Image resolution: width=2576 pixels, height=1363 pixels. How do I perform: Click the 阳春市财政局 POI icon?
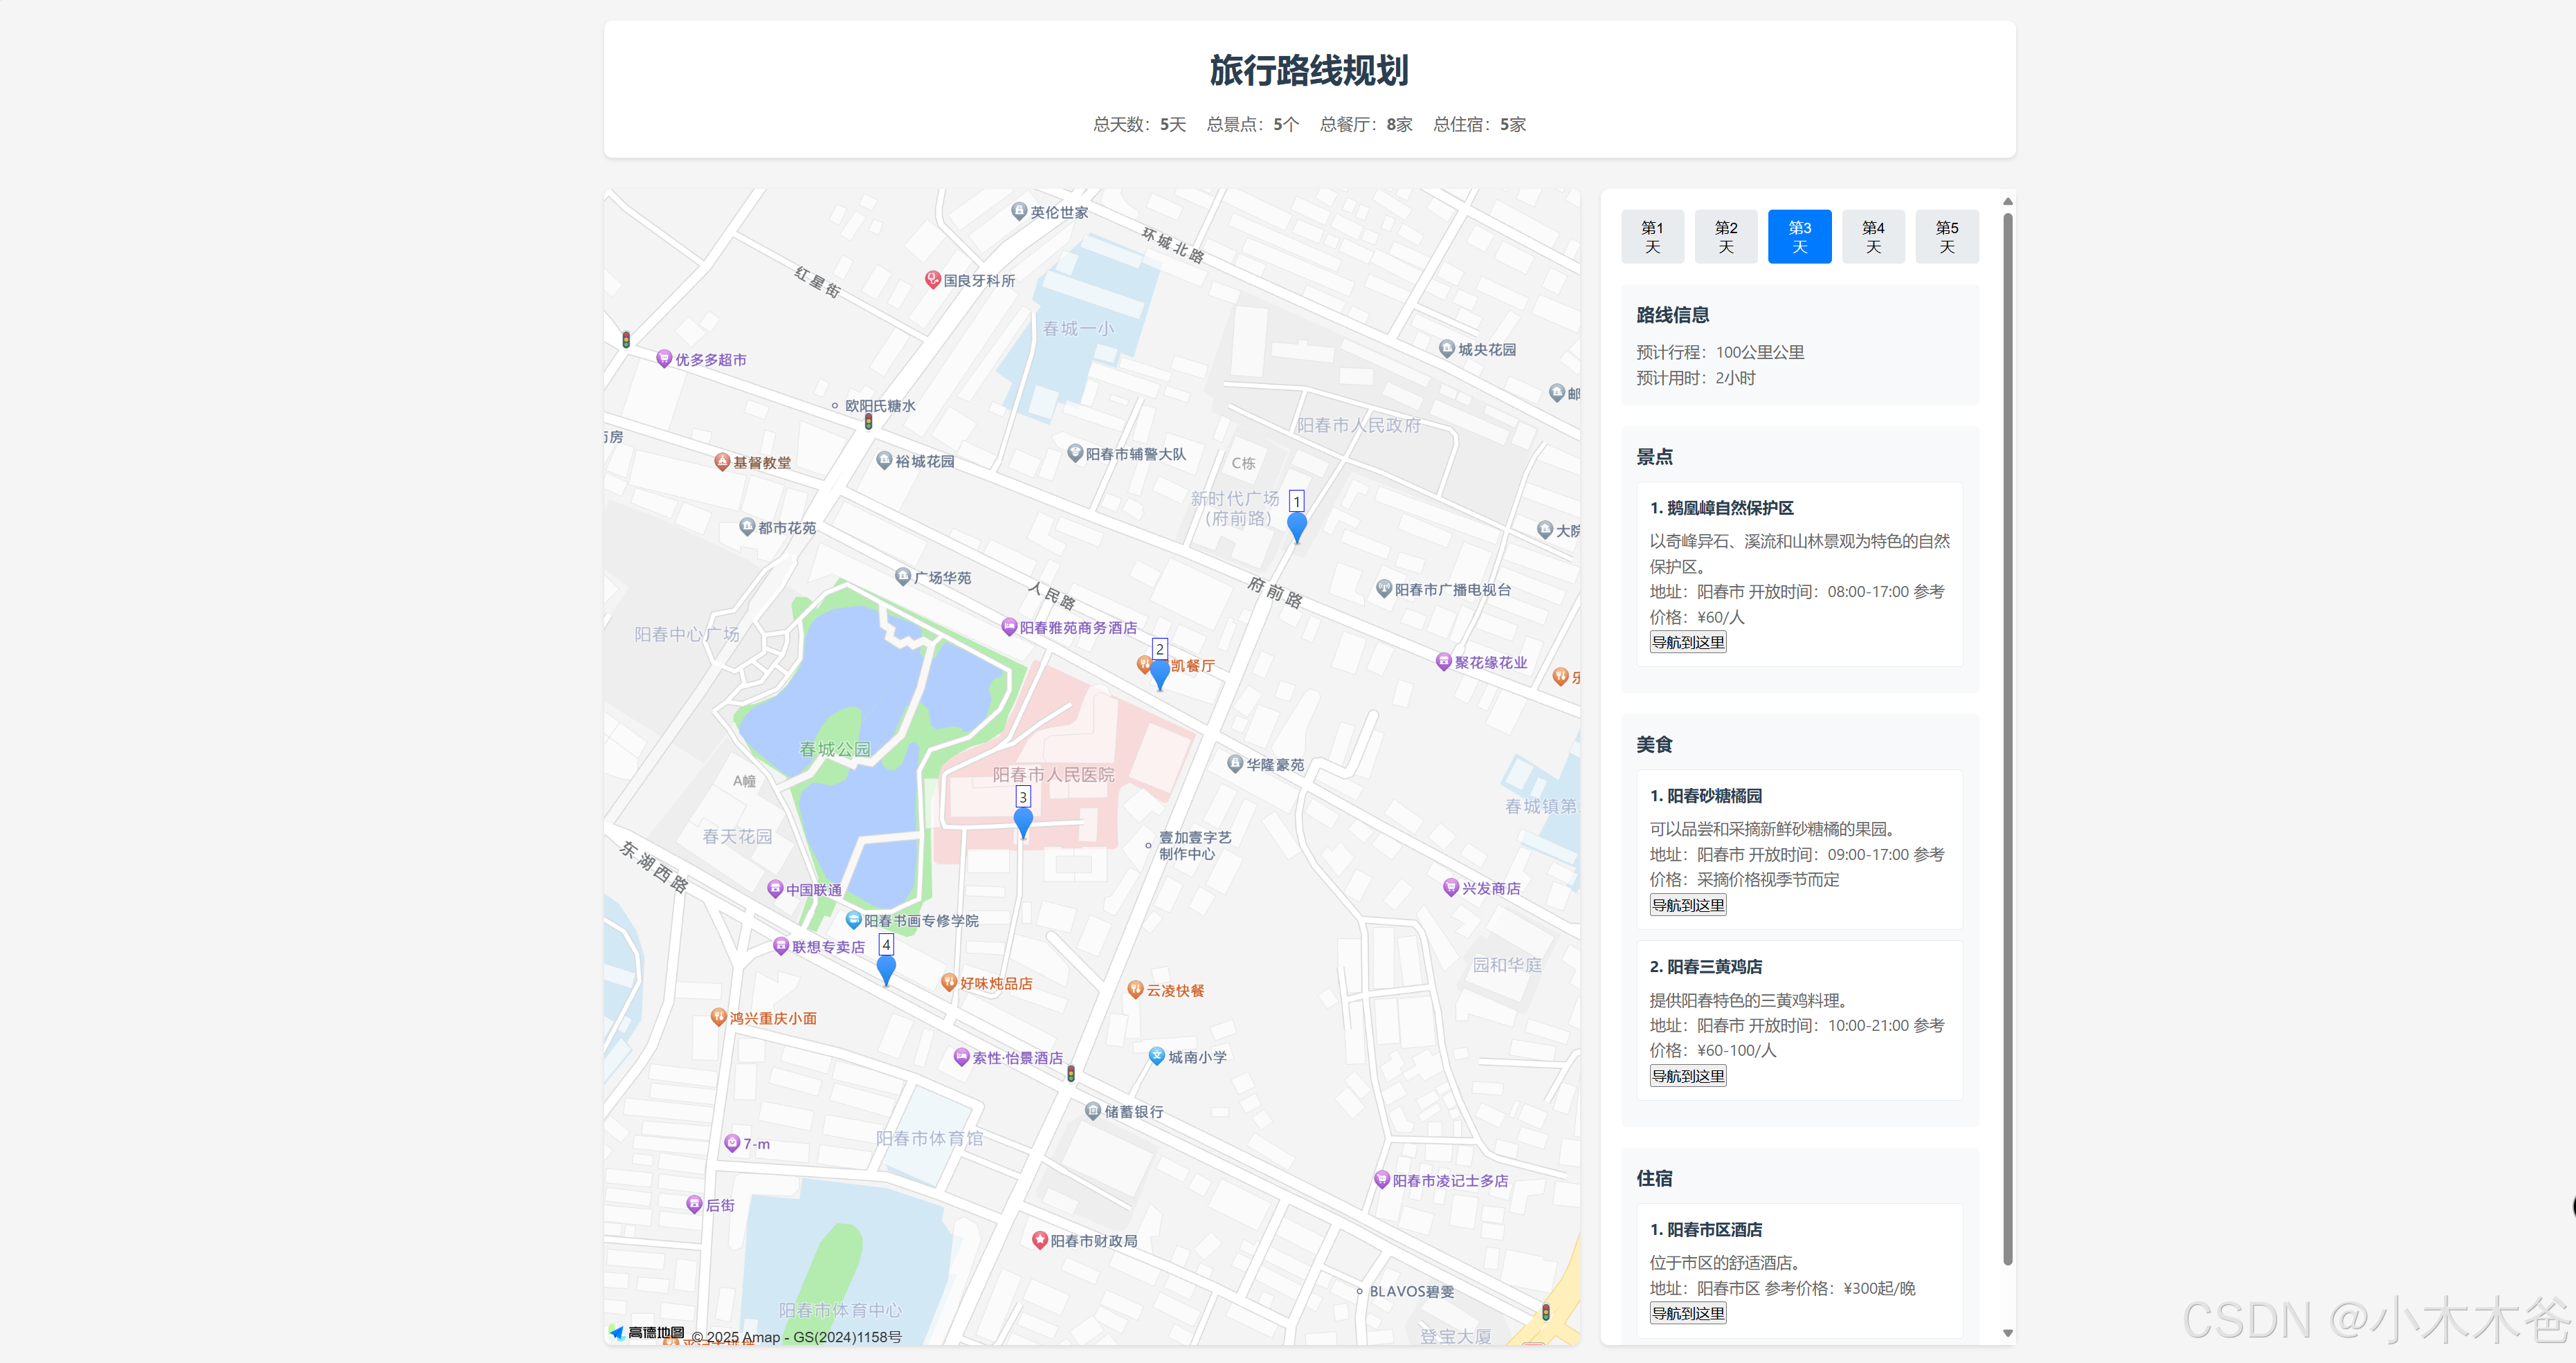(1039, 1240)
